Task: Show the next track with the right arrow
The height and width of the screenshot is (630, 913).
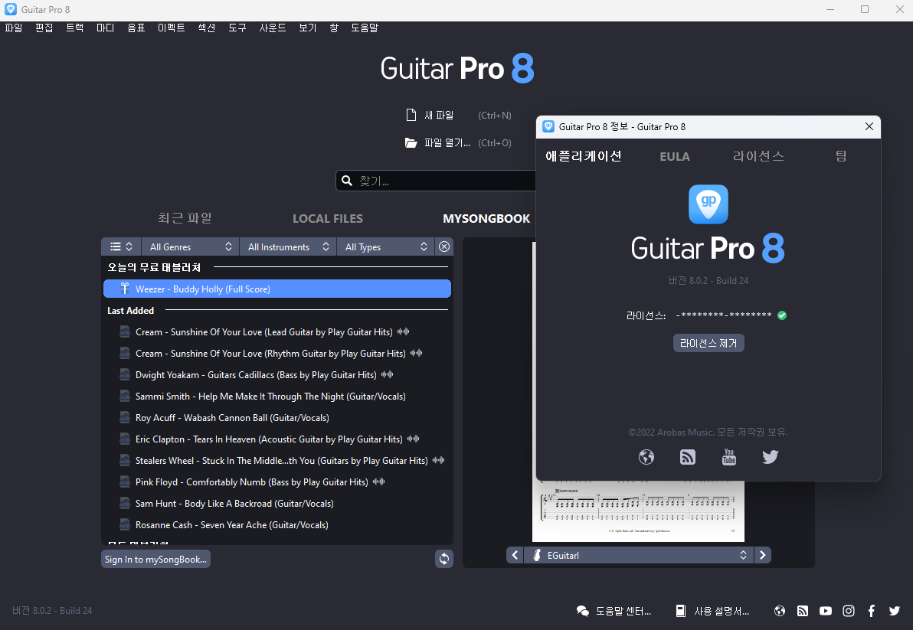Action: click(x=763, y=556)
